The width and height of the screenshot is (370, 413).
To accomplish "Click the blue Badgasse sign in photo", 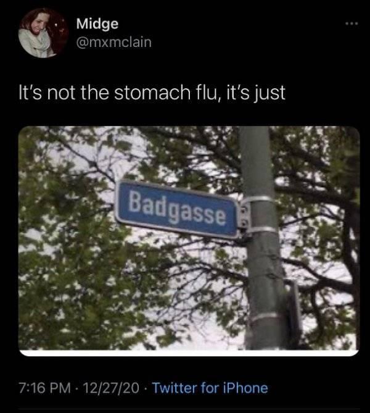I will click(x=178, y=210).
